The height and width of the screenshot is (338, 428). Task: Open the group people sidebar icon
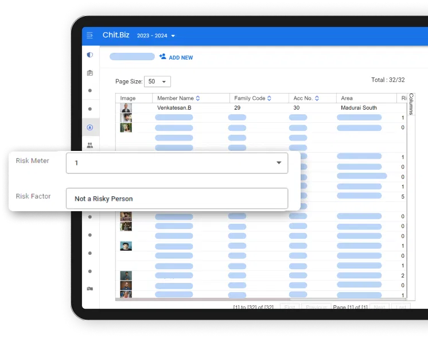pos(90,145)
